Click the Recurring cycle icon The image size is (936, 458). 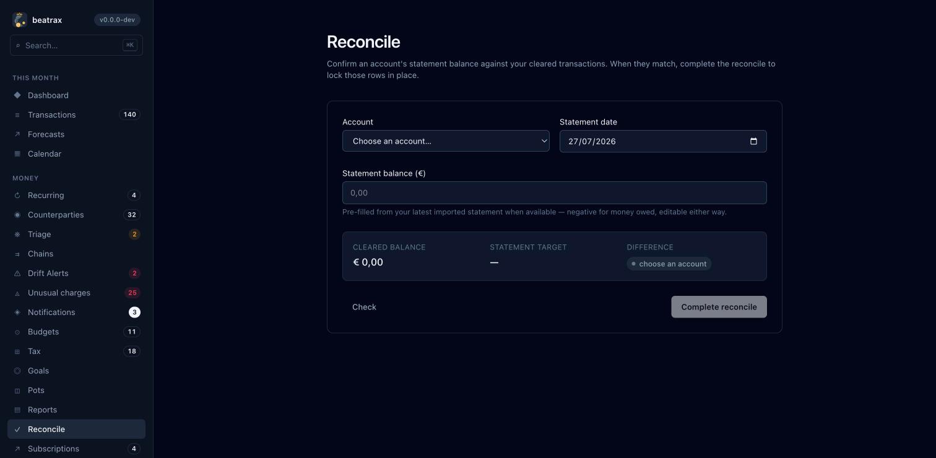point(17,196)
